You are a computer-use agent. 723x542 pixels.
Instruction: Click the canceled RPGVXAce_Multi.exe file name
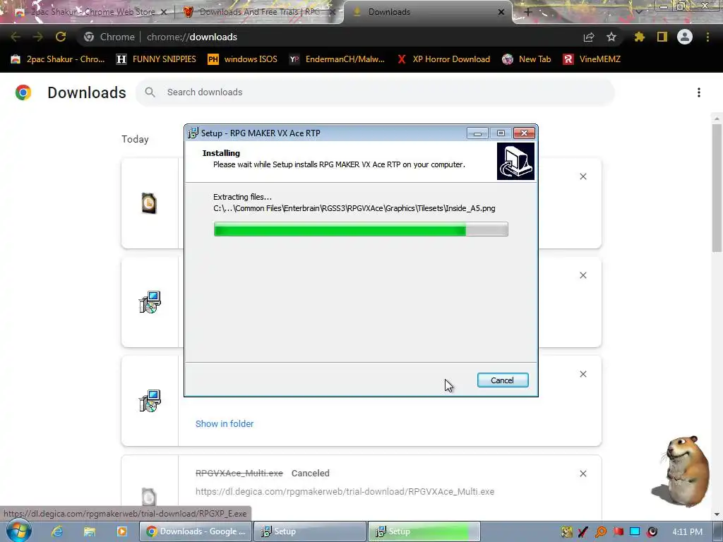coord(239,474)
